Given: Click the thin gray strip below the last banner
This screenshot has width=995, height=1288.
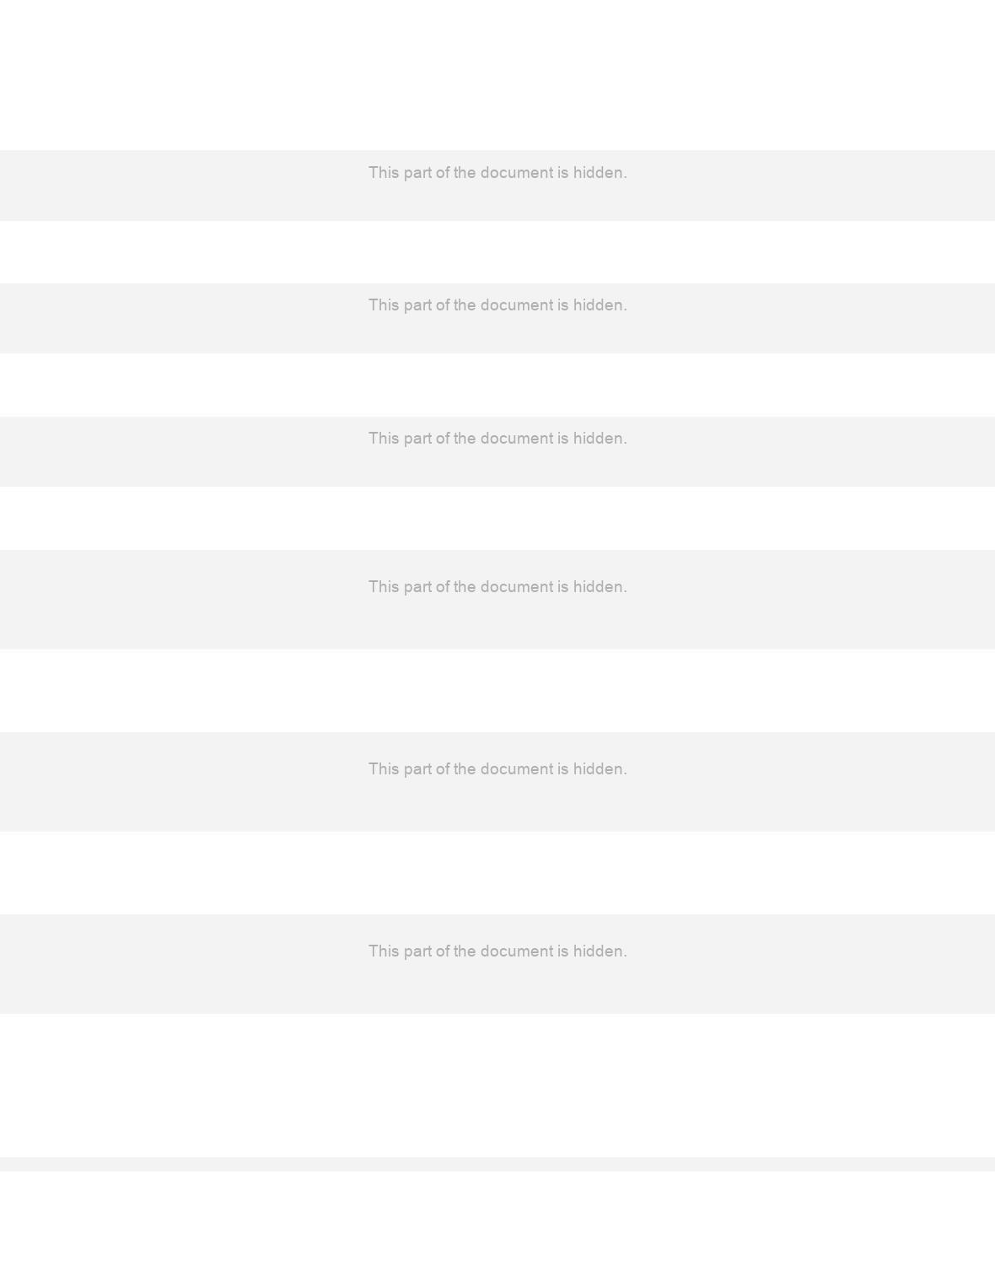Looking at the screenshot, I should (x=497, y=1164).
